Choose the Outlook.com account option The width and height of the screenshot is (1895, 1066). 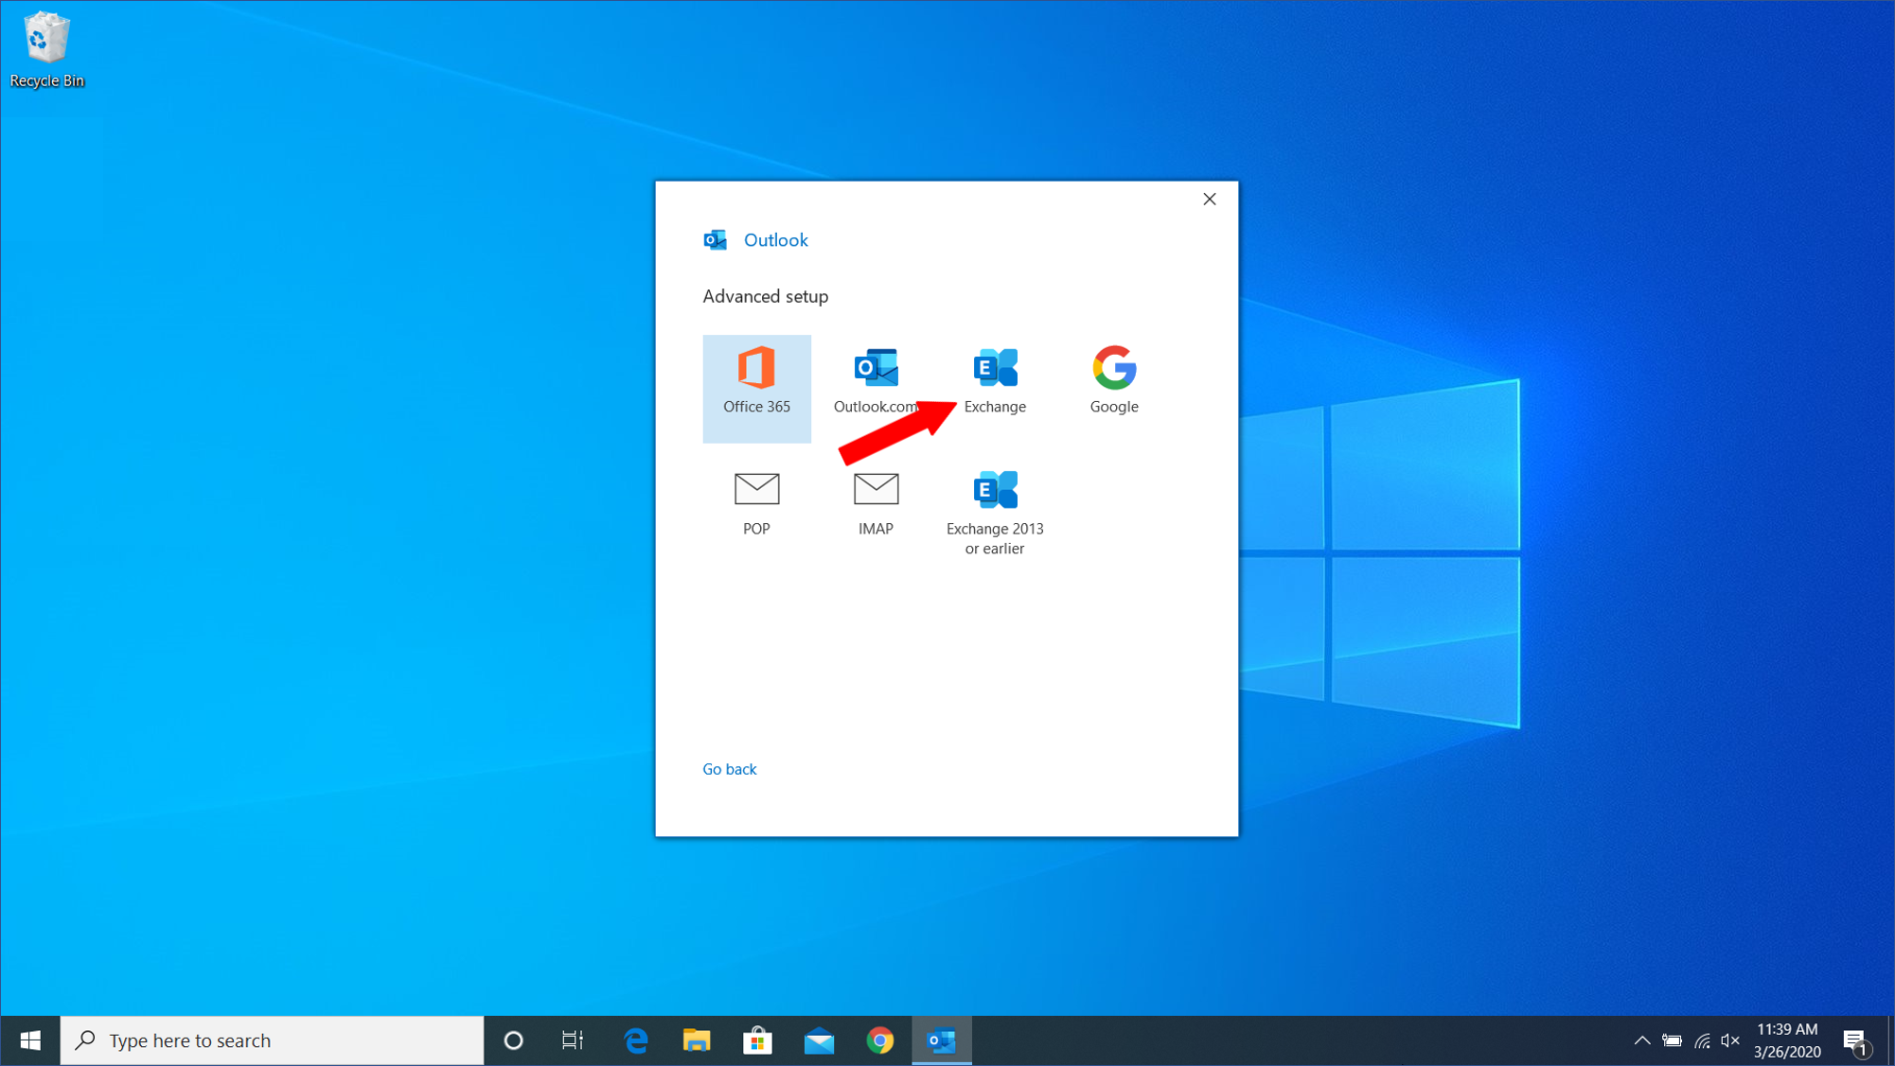click(876, 380)
